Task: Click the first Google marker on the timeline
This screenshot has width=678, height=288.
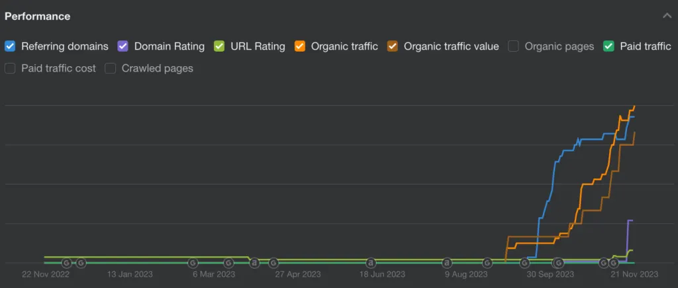Action: point(66,262)
